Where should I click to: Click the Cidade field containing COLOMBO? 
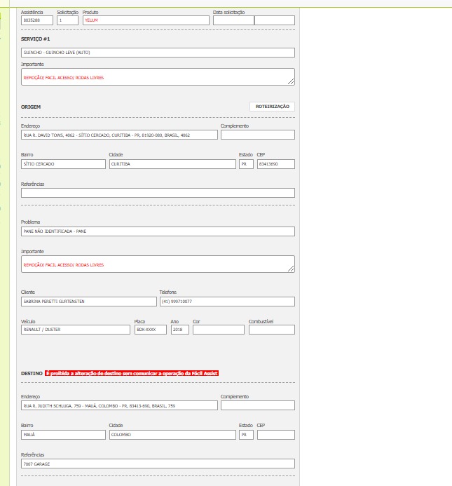172,435
